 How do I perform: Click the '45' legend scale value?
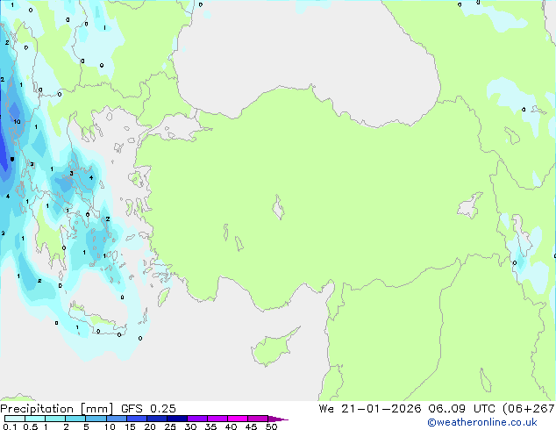pos(251,426)
